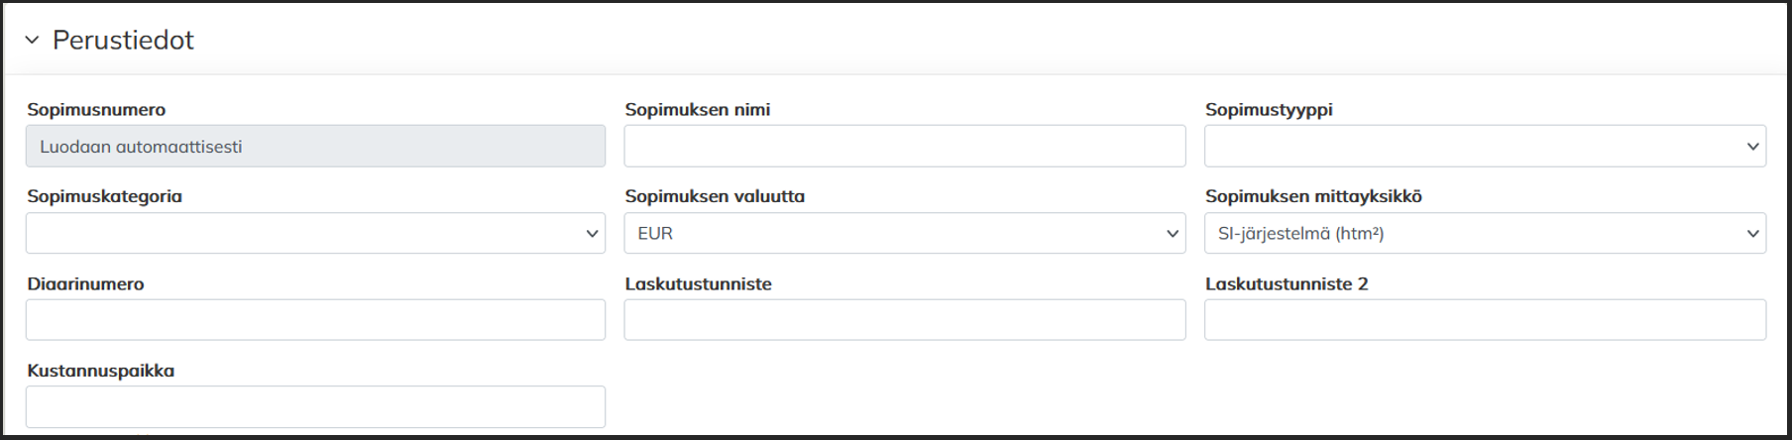Click the Diaarinumero label text
Image resolution: width=1792 pixels, height=440 pixels.
click(85, 284)
